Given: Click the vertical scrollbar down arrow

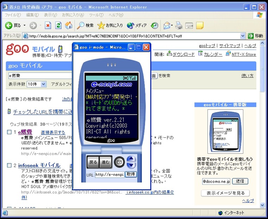Looking at the screenshot, I should 262,205.
